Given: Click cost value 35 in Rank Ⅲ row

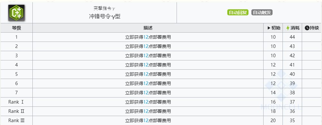Looking at the screenshot, I should click(x=292, y=121).
